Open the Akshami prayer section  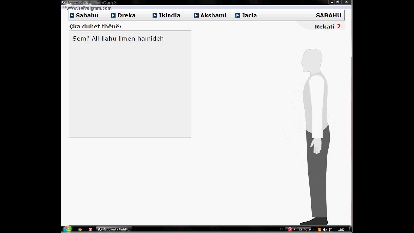pos(210,15)
